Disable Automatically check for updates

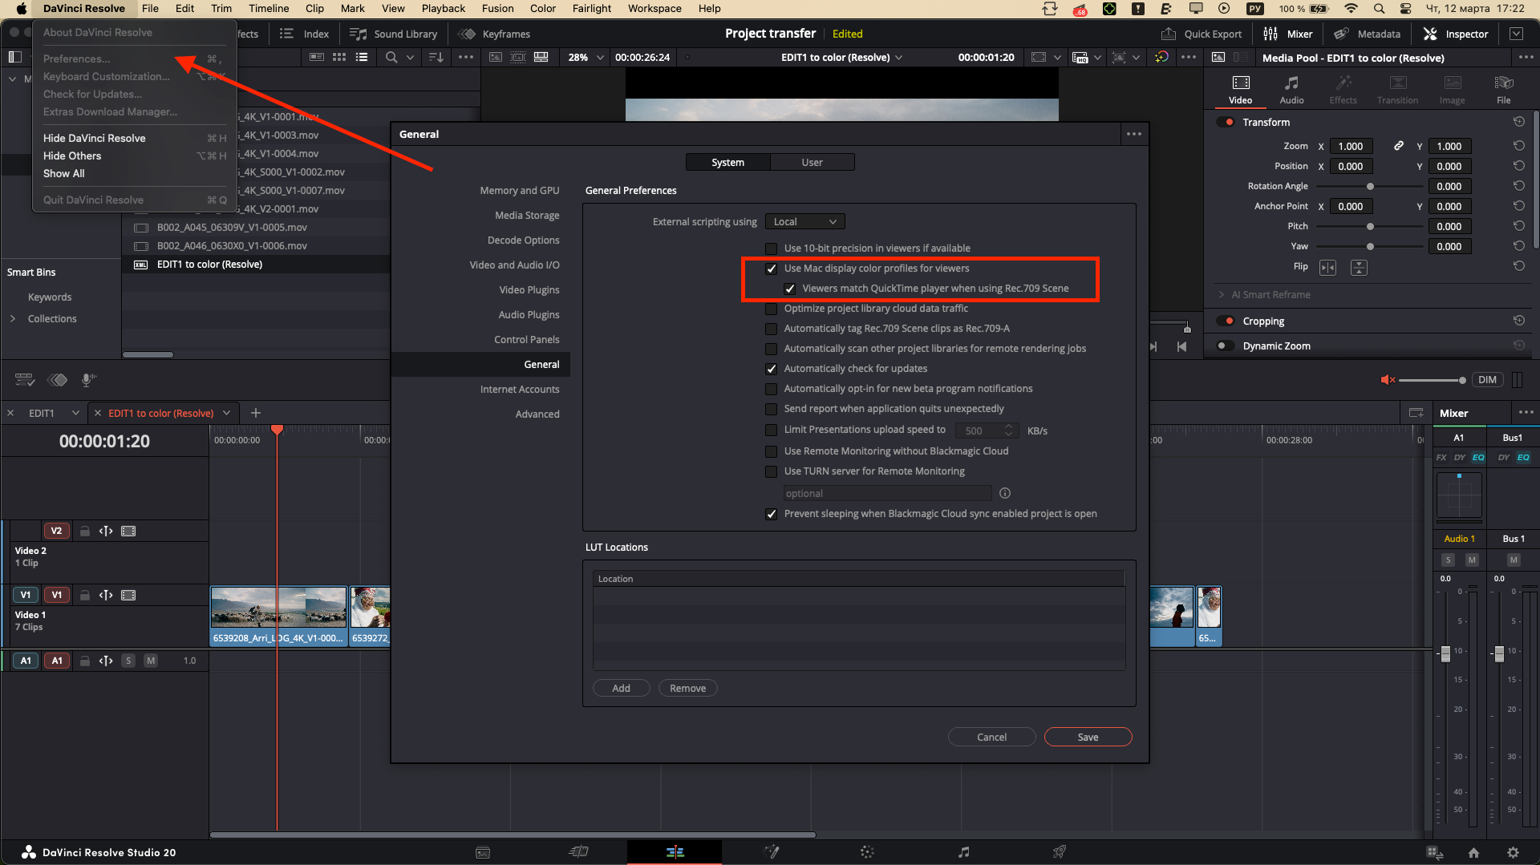point(771,369)
